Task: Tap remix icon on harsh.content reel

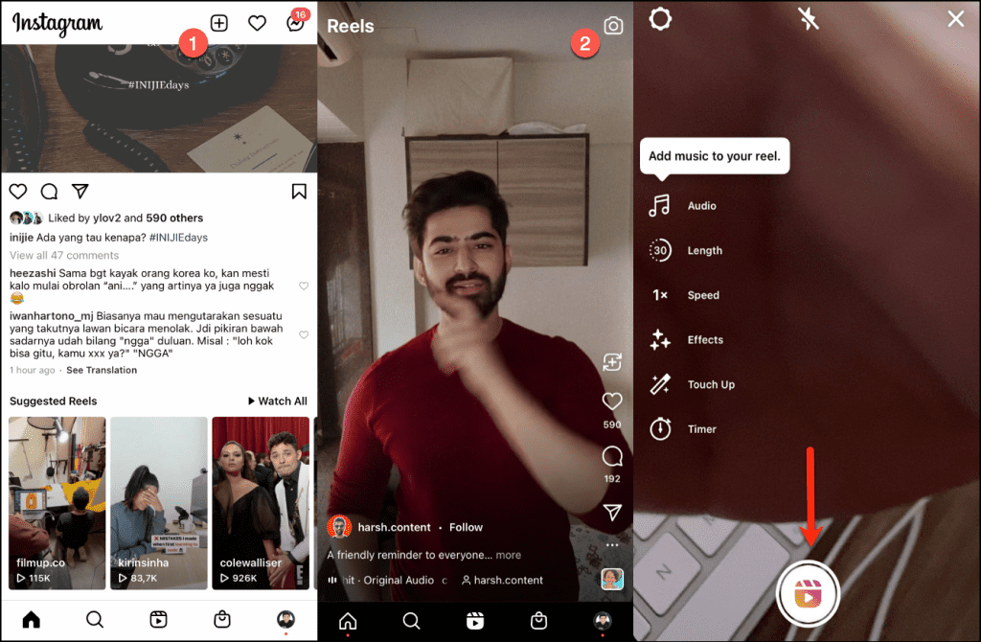Action: click(x=612, y=361)
